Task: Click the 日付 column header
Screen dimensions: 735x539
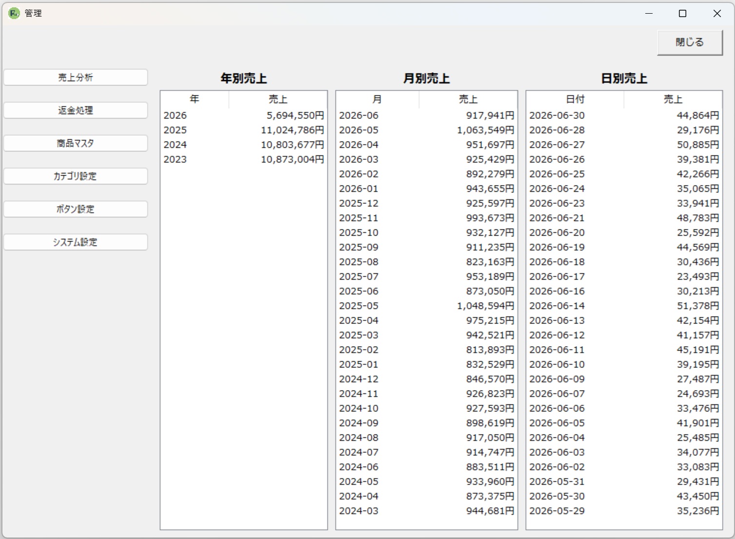Action: 575,100
